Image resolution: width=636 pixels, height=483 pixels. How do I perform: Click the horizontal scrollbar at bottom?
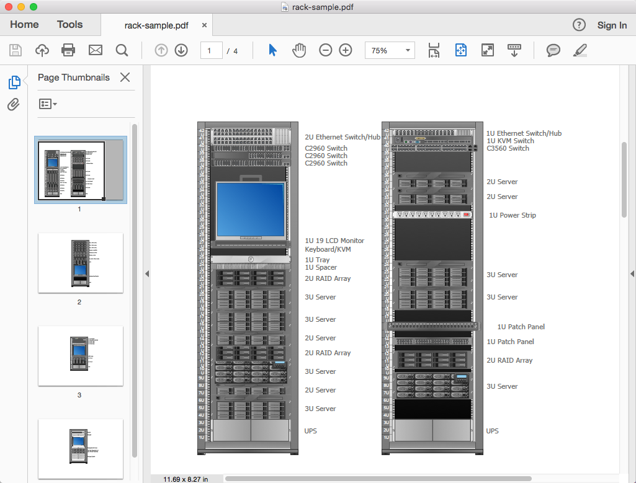377,479
